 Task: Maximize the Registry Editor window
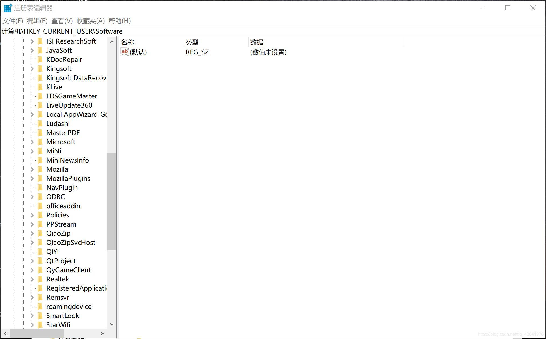tap(508, 8)
